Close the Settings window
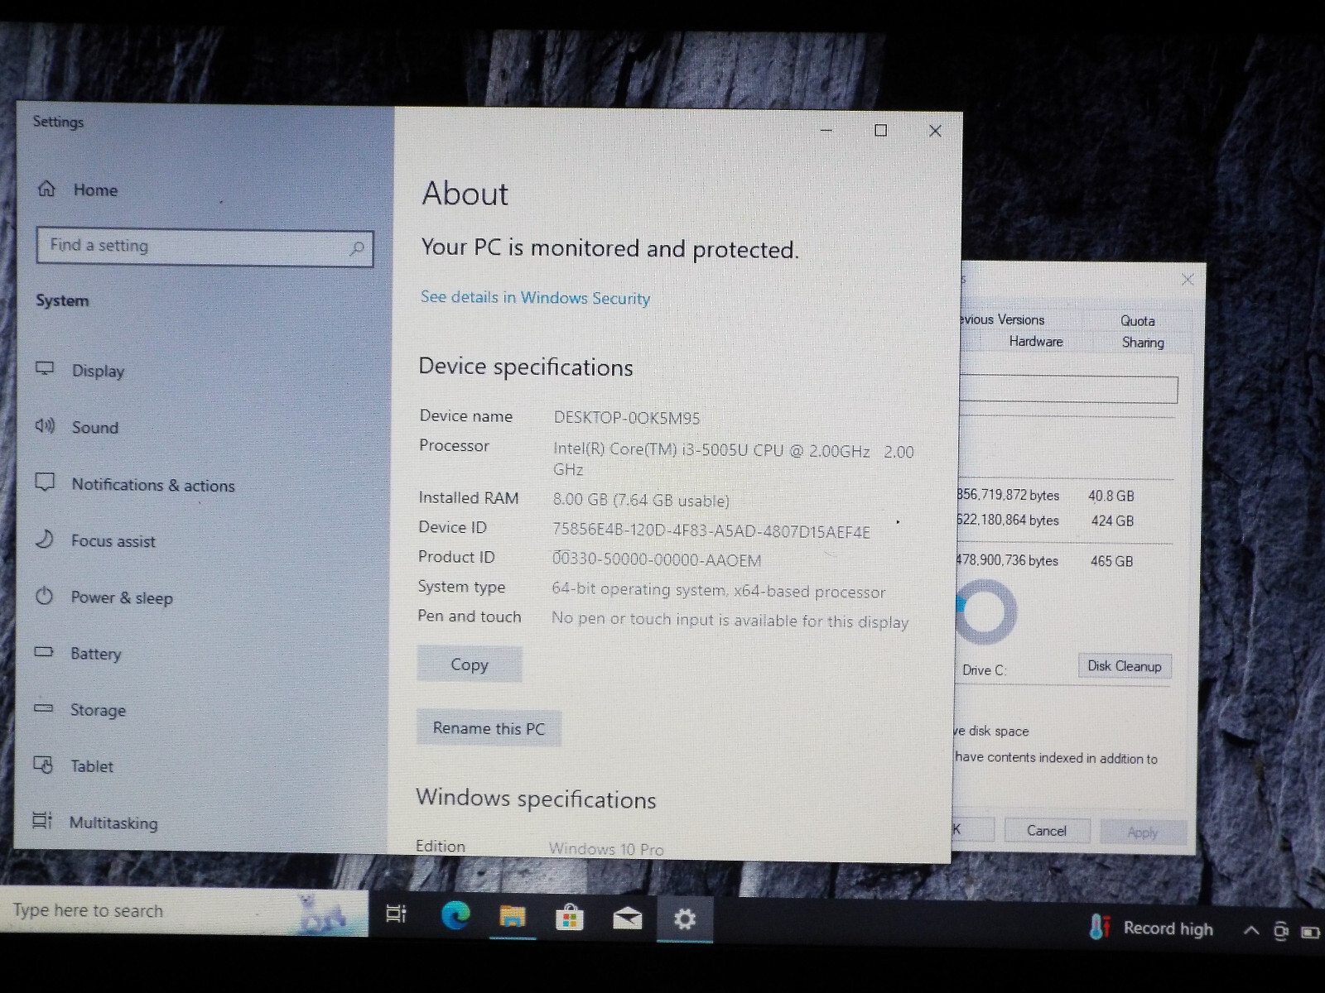 coord(935,131)
